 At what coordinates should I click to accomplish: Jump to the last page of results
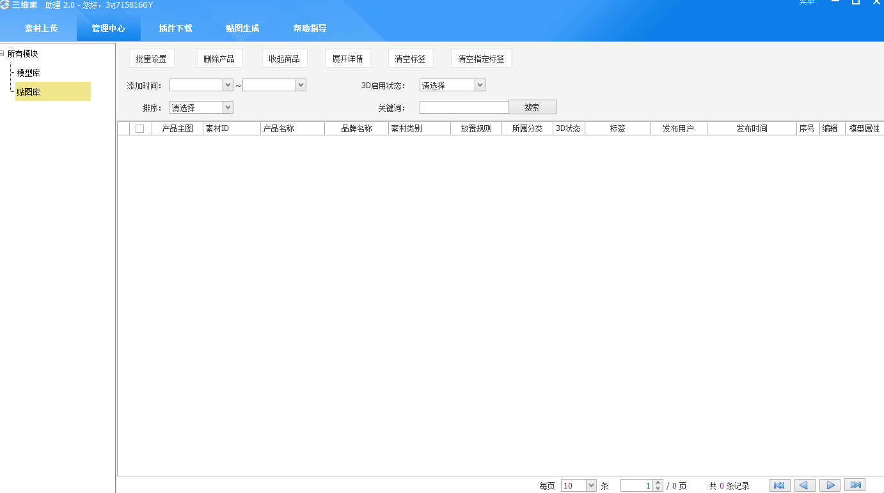[x=855, y=485]
